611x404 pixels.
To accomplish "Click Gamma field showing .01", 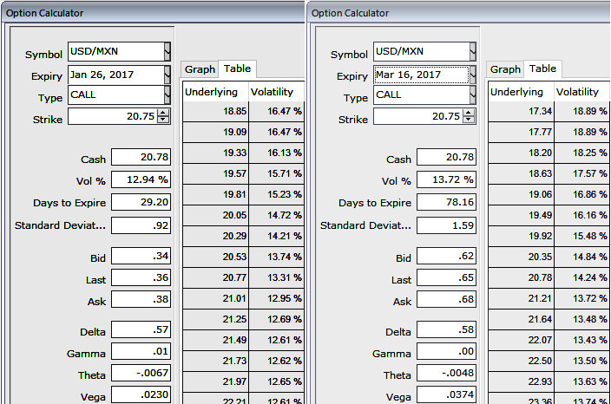I will pyautogui.click(x=141, y=351).
